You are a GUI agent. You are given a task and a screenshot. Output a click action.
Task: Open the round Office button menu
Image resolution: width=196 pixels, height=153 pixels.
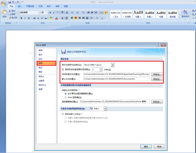pos(4,4)
